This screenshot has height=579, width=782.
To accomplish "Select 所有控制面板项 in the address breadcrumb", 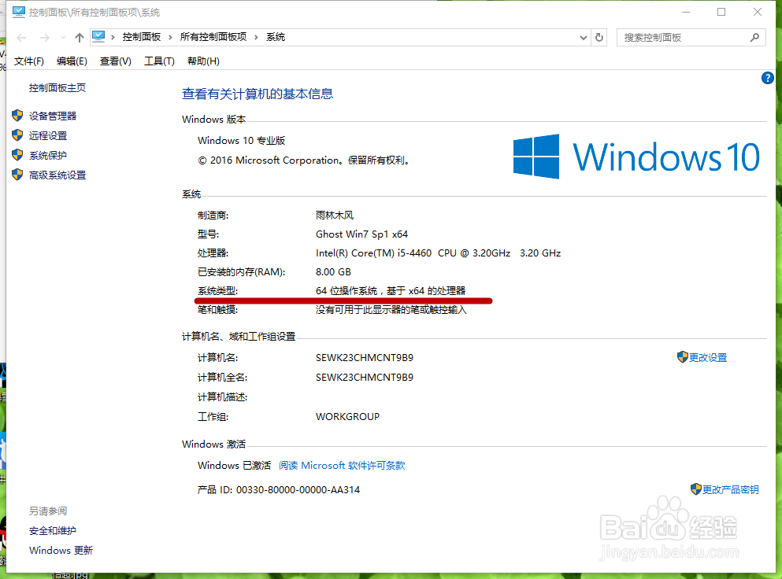I will tap(213, 37).
